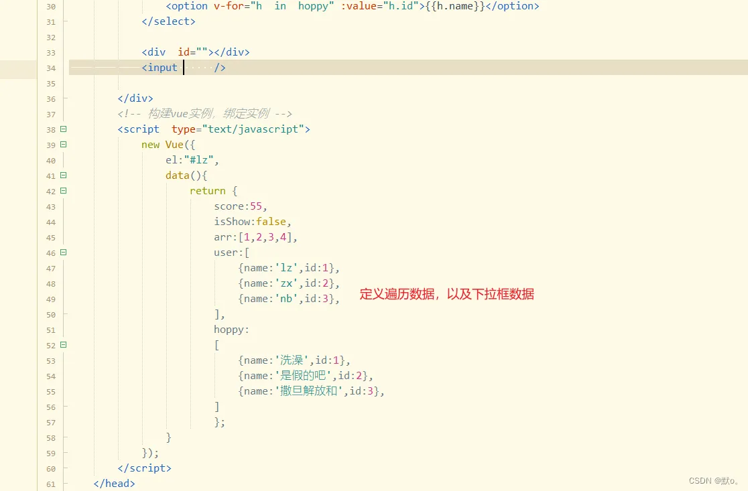
Task: Collapse the user array fold on line 46
Action: [x=64, y=253]
